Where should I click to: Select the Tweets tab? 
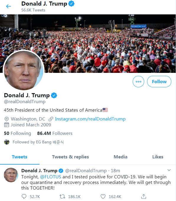(19, 157)
